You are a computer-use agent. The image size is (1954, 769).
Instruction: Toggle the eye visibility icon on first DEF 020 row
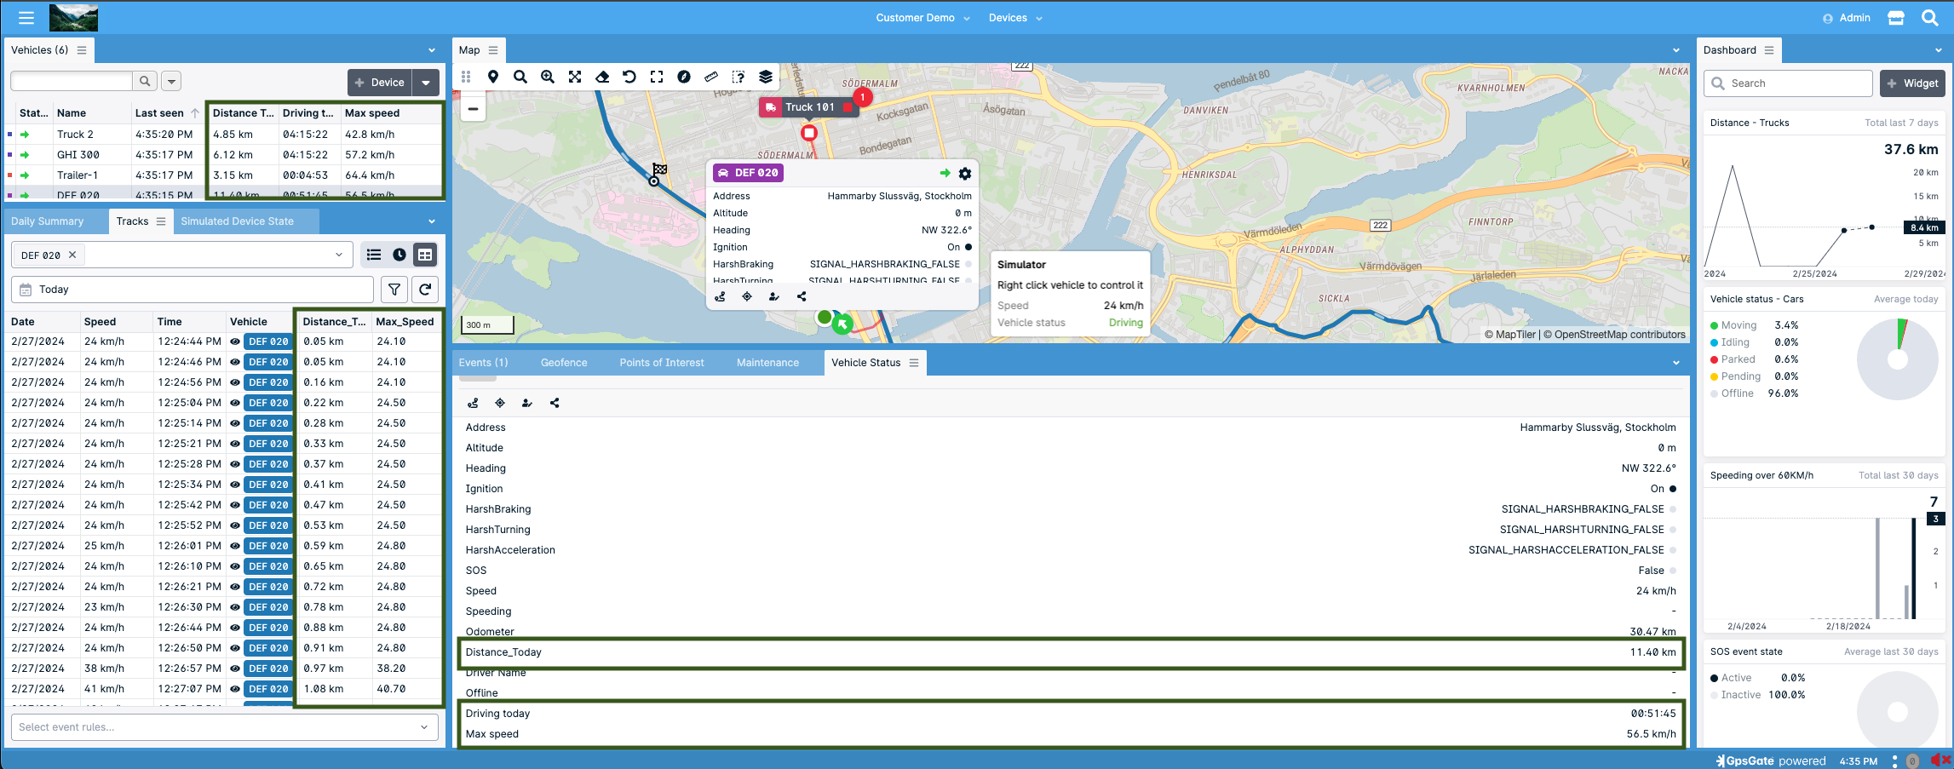click(233, 341)
